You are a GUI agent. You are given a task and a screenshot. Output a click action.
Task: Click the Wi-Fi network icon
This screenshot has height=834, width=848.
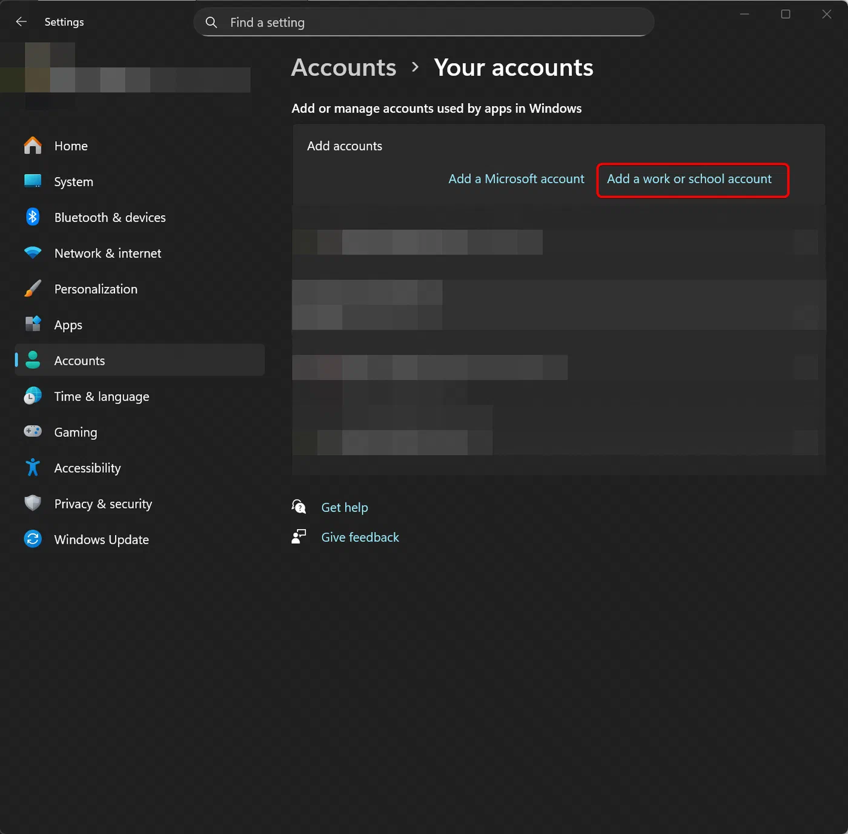pos(33,253)
